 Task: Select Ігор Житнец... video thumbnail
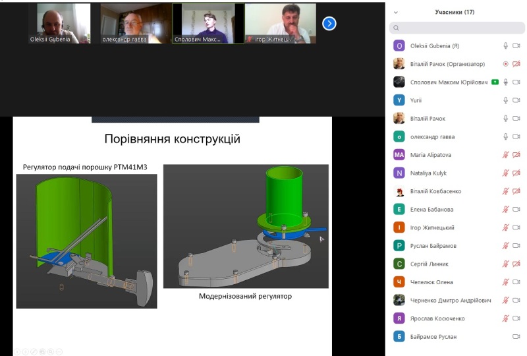281,24
